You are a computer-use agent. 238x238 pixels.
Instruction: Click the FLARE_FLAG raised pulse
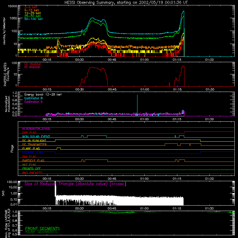(x=59, y=148)
